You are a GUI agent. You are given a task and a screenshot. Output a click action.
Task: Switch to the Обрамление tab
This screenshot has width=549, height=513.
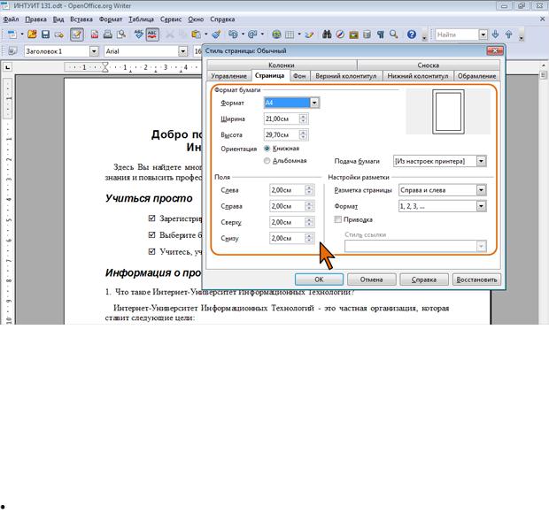(x=477, y=76)
